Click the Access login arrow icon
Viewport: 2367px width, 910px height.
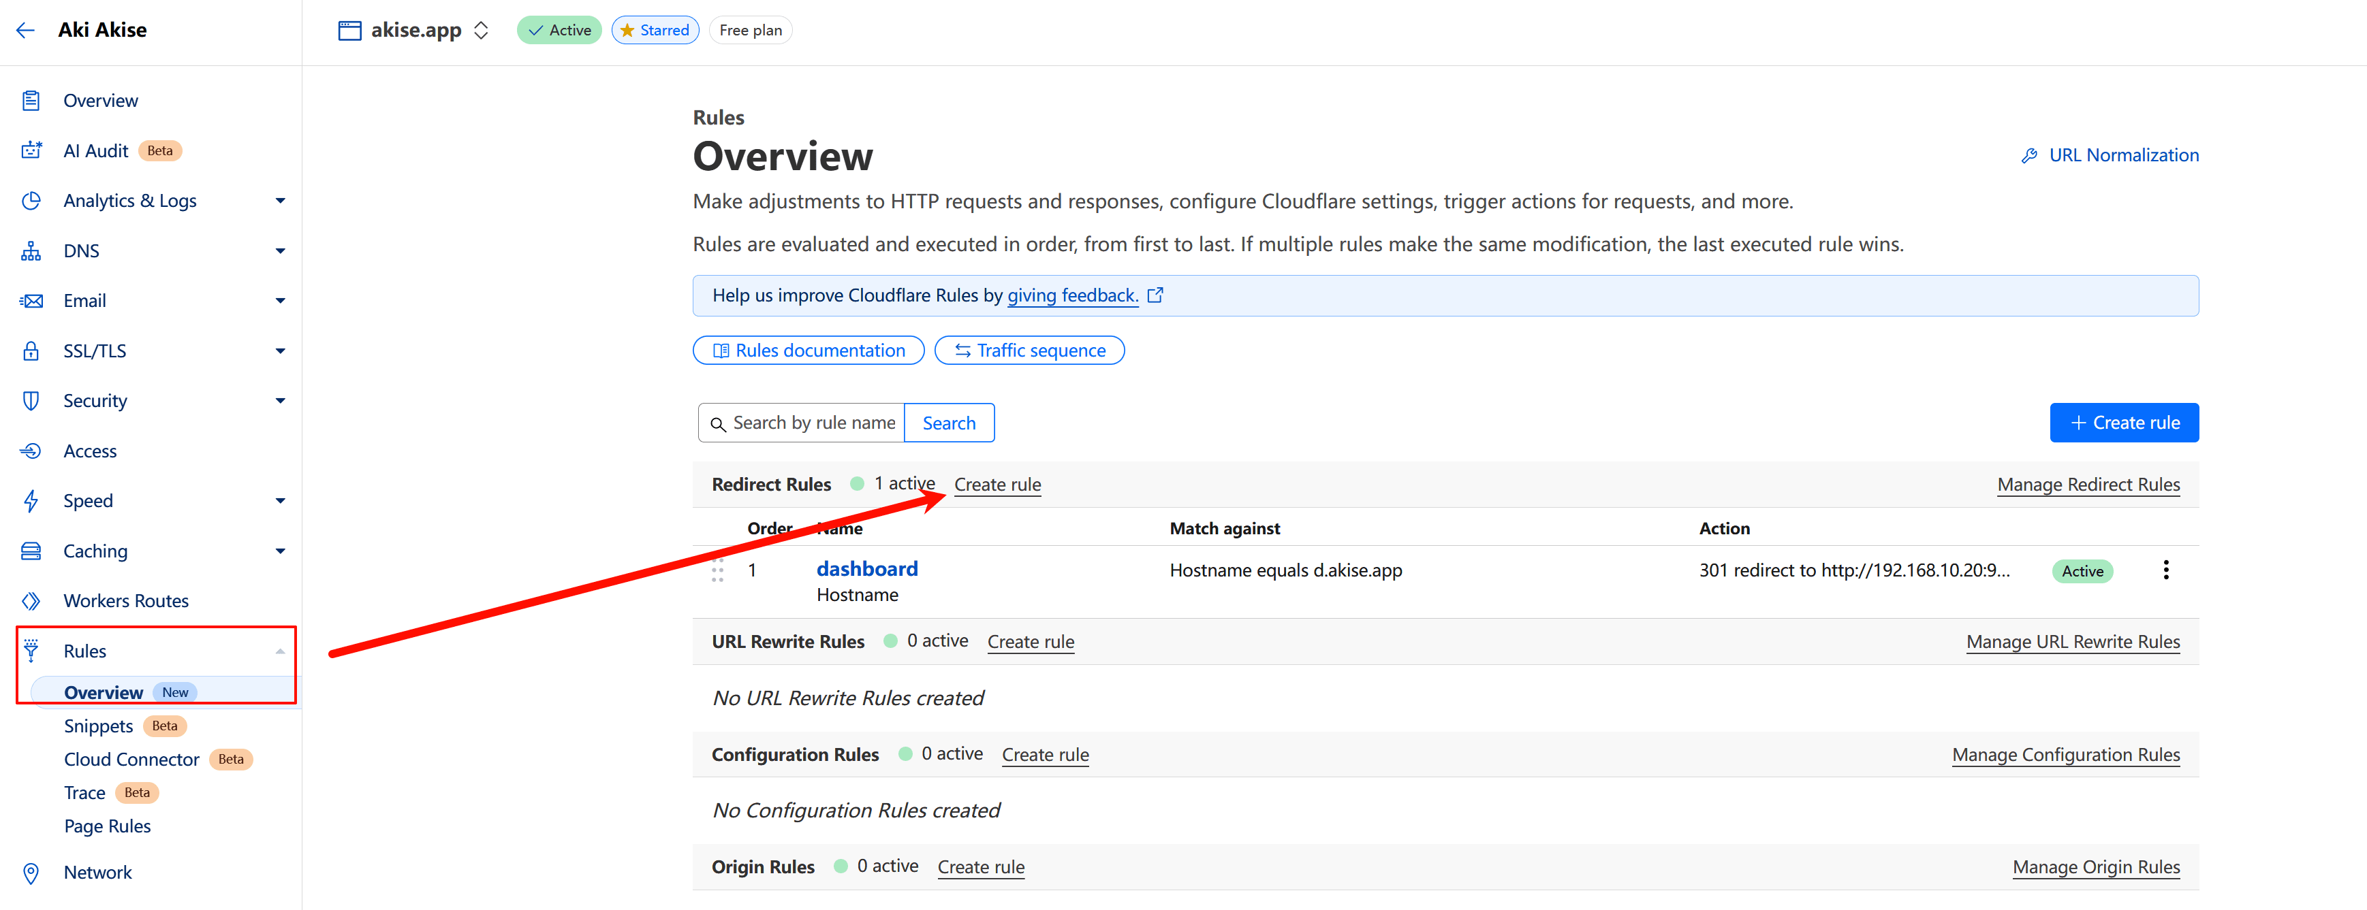[31, 451]
